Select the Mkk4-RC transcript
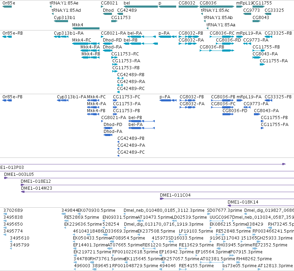The image size is (294, 271). click(x=86, y=44)
